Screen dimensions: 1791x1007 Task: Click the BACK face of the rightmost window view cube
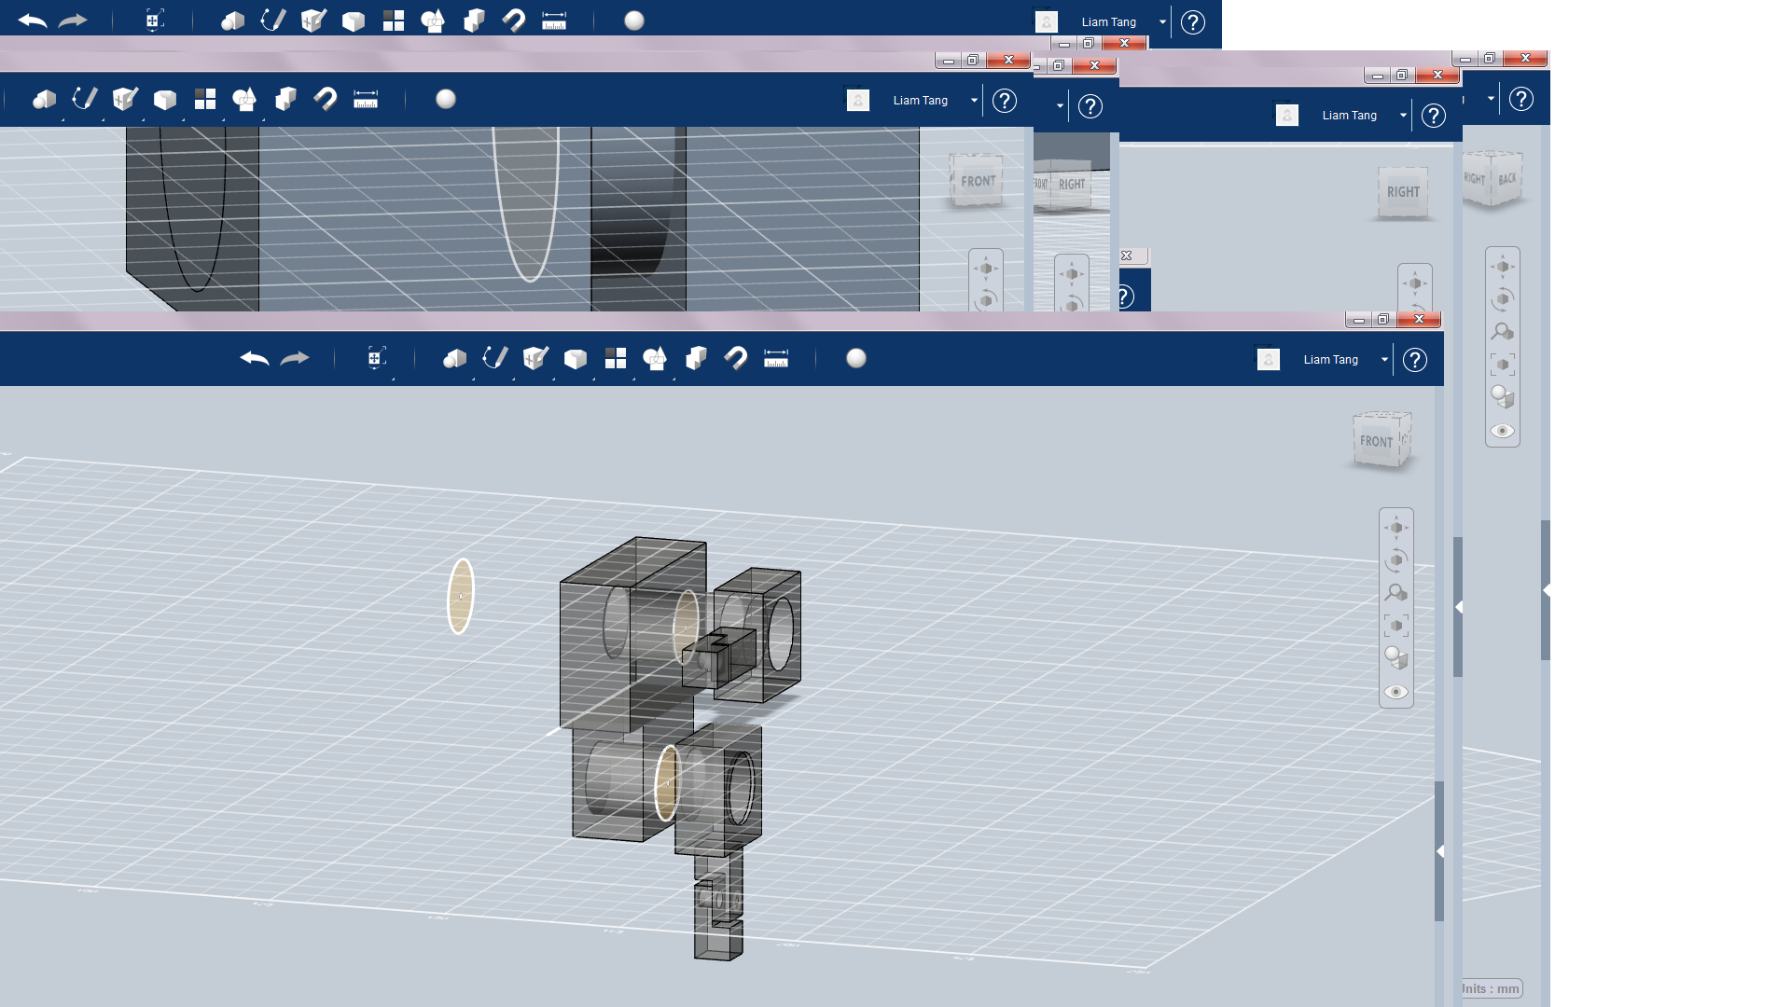click(x=1507, y=178)
